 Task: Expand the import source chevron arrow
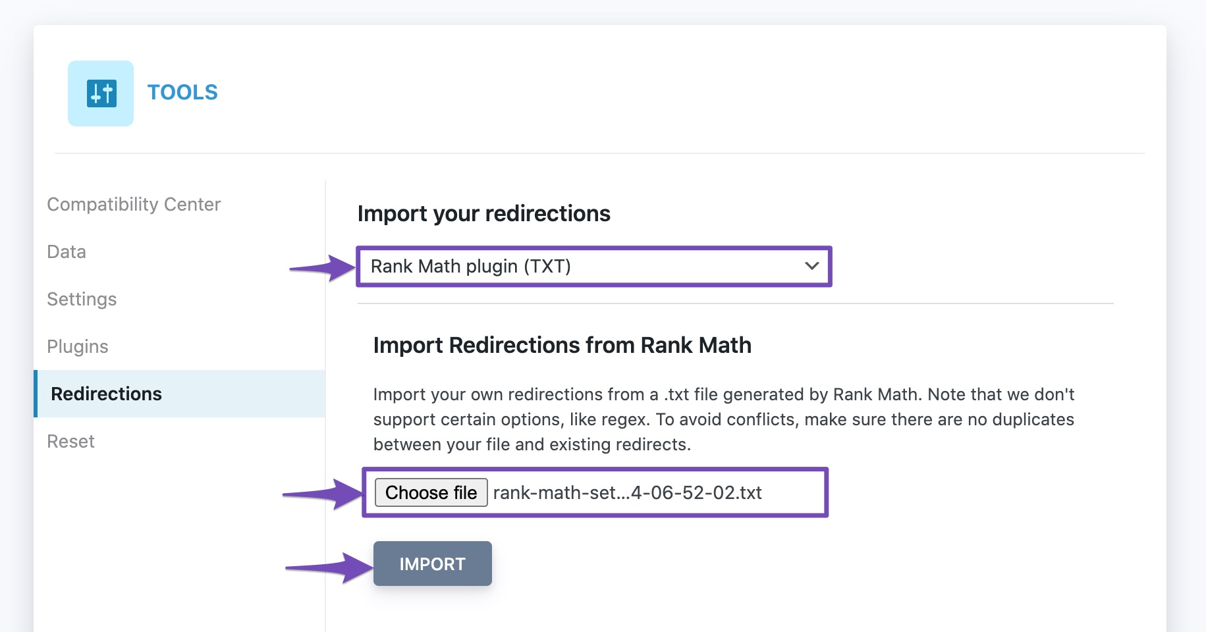pos(811,266)
